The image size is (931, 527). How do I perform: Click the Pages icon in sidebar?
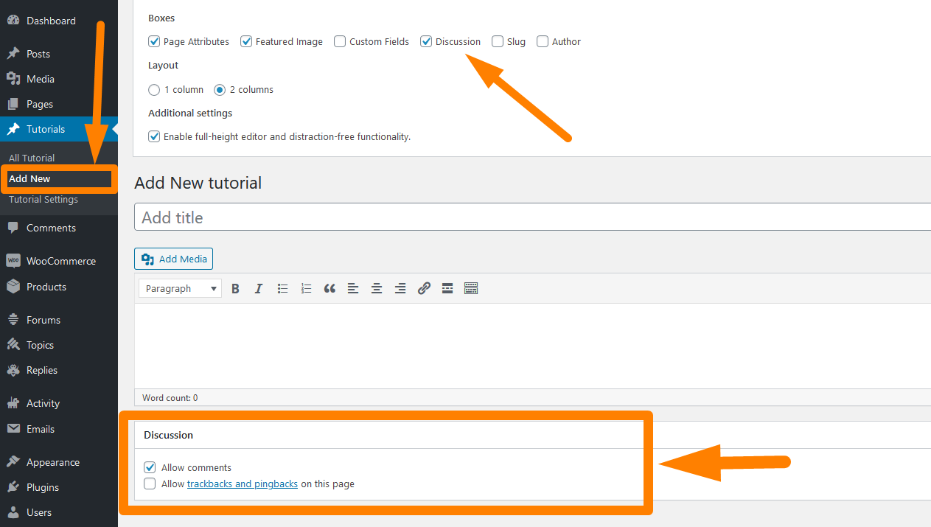(13, 104)
